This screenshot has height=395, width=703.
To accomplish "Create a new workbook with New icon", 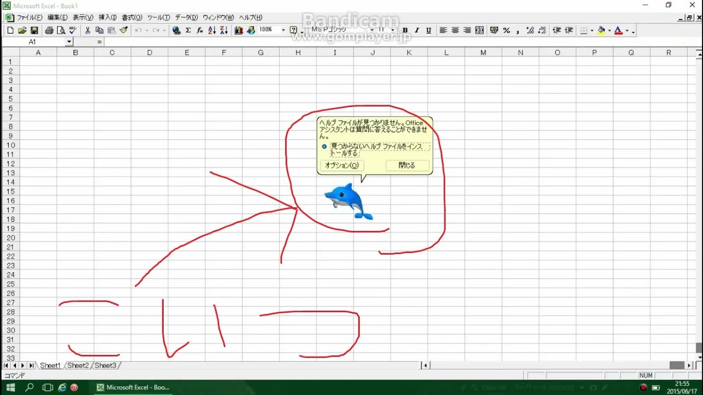I will pos(10,31).
